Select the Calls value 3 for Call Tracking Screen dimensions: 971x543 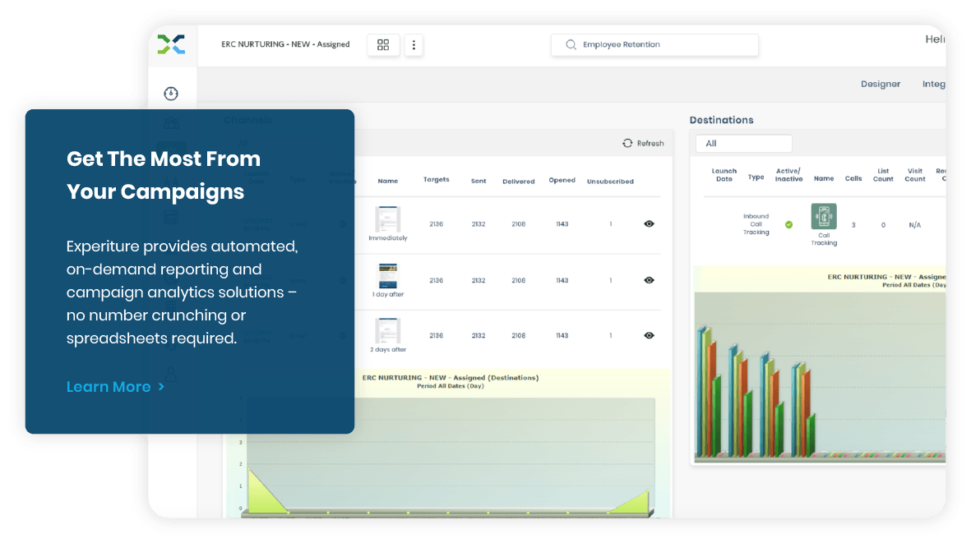853,225
